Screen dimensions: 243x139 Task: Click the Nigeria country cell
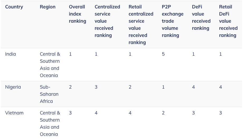pos(13,87)
